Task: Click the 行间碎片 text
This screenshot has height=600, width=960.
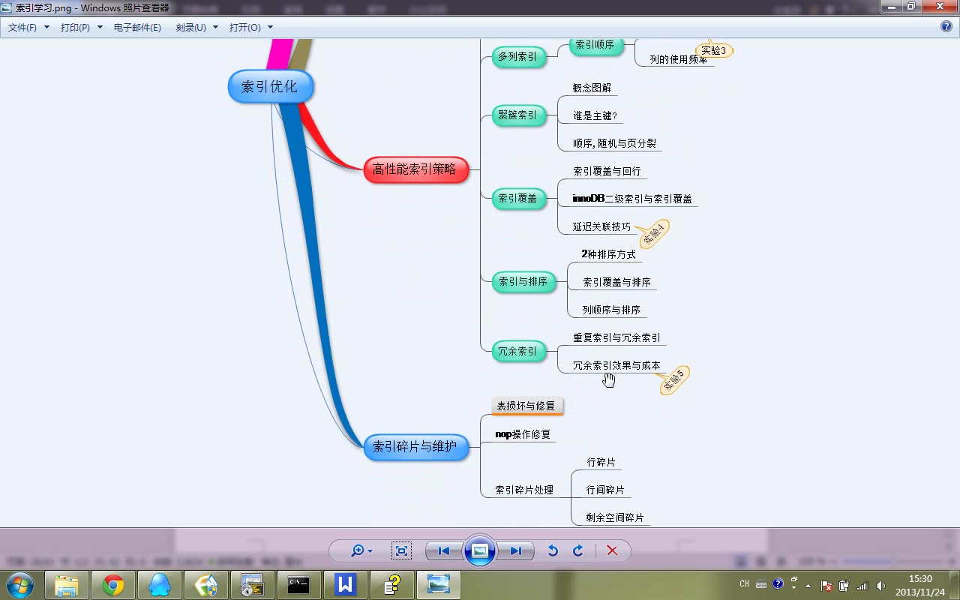Action: coord(605,490)
